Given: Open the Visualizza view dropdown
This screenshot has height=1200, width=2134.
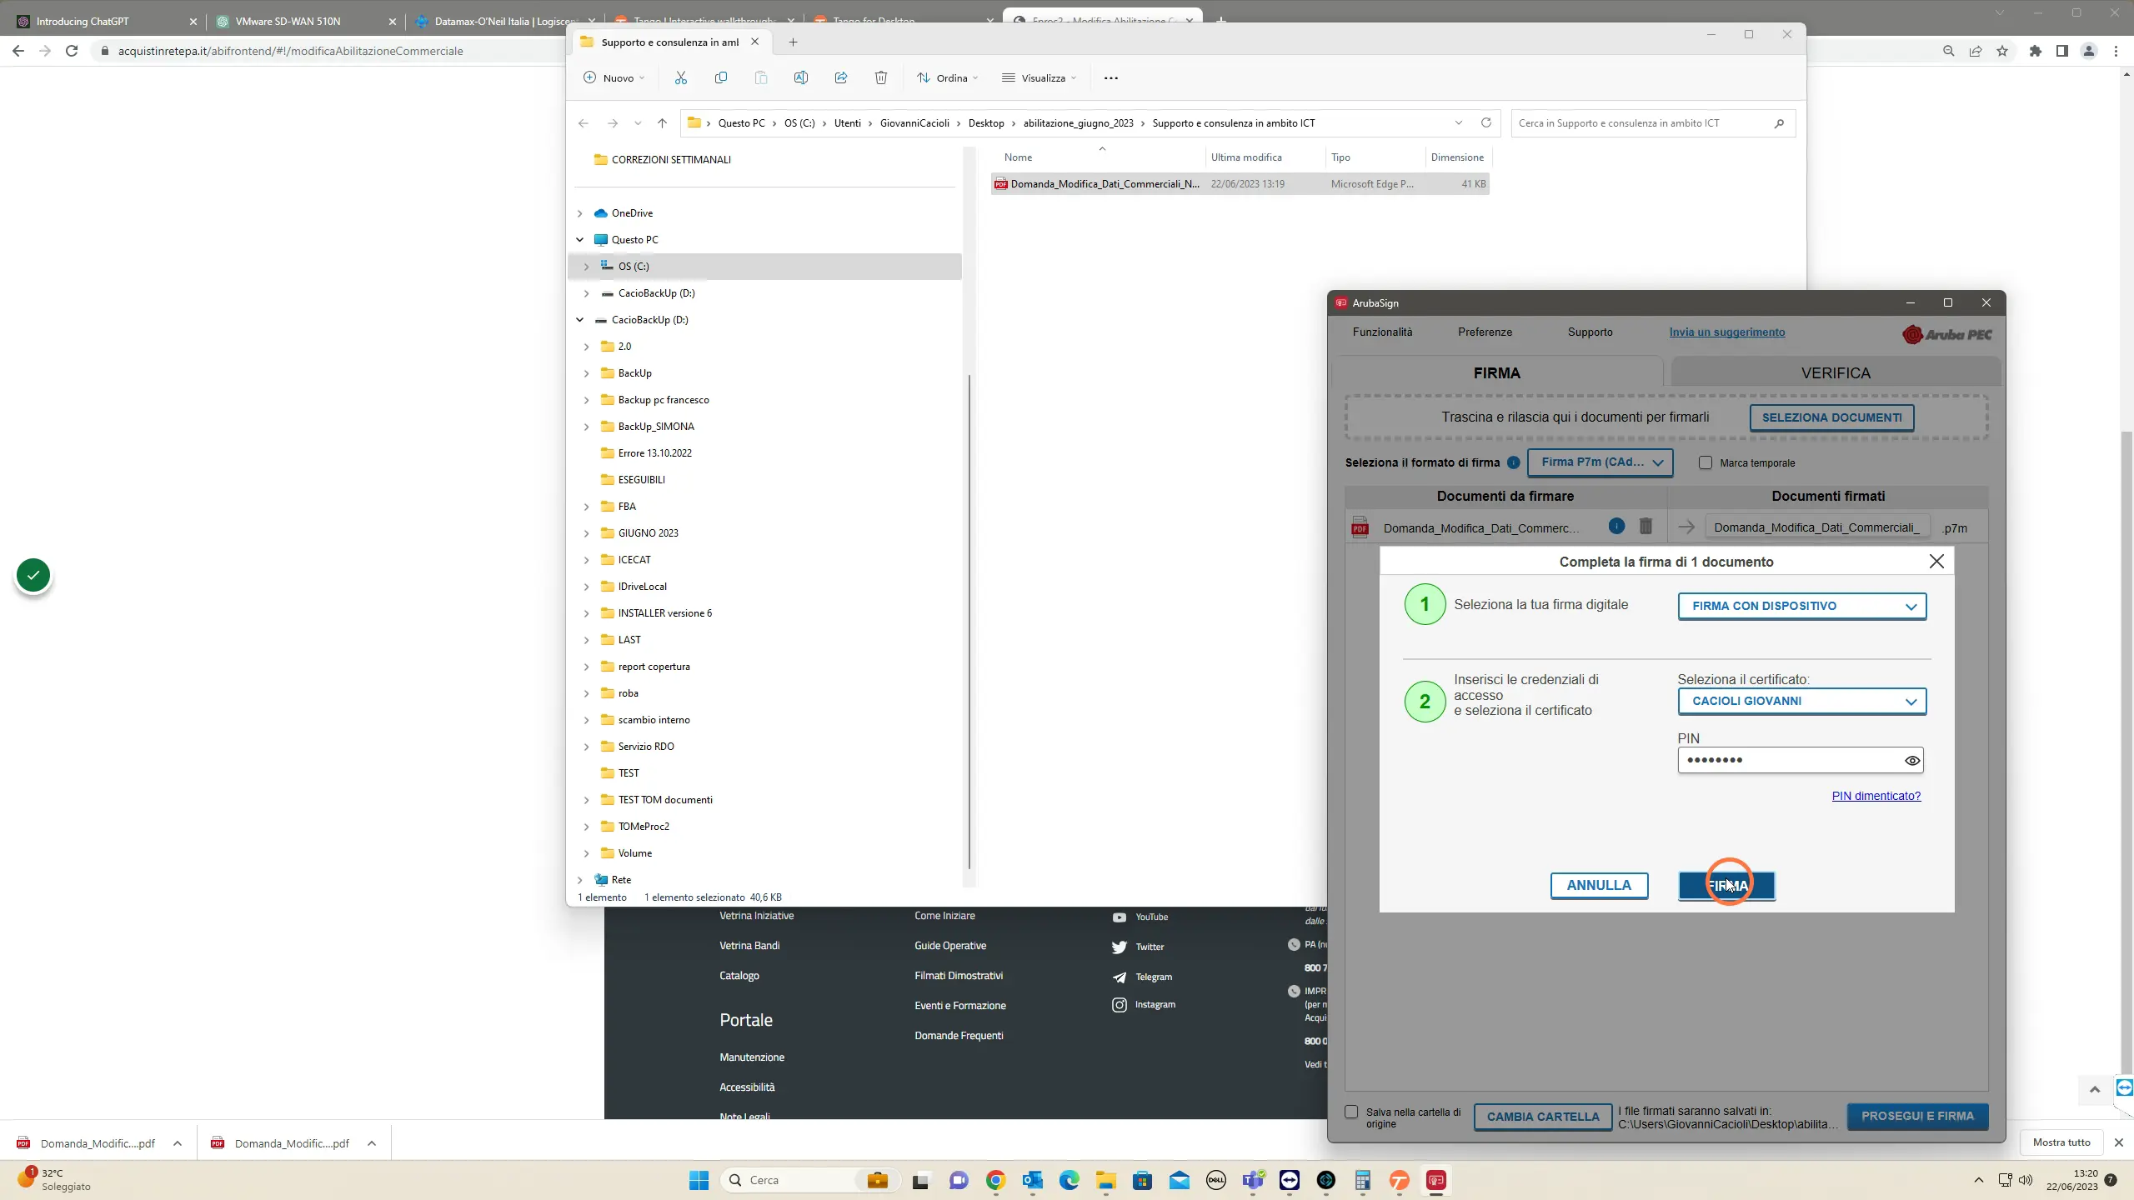Looking at the screenshot, I should [x=1039, y=77].
